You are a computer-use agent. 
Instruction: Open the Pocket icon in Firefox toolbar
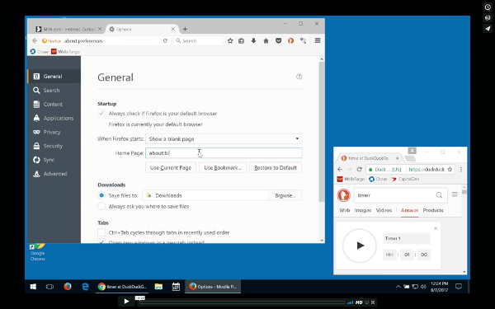pos(278,40)
